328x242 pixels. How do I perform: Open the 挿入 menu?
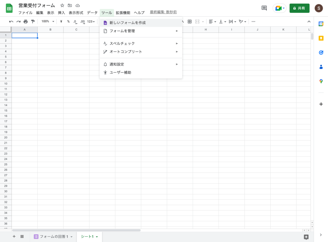(x=62, y=12)
